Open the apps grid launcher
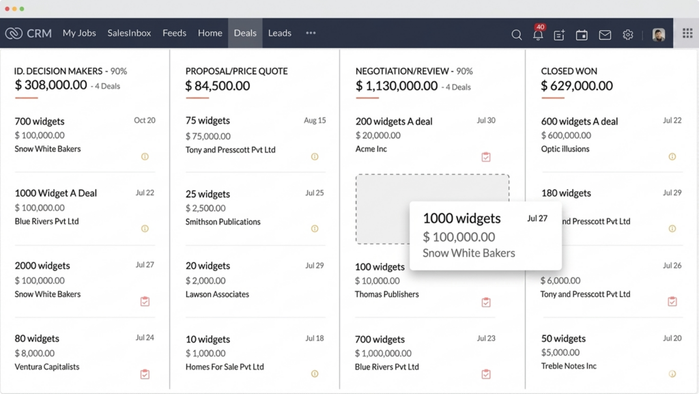Viewport: 699px width, 394px height. 687,33
